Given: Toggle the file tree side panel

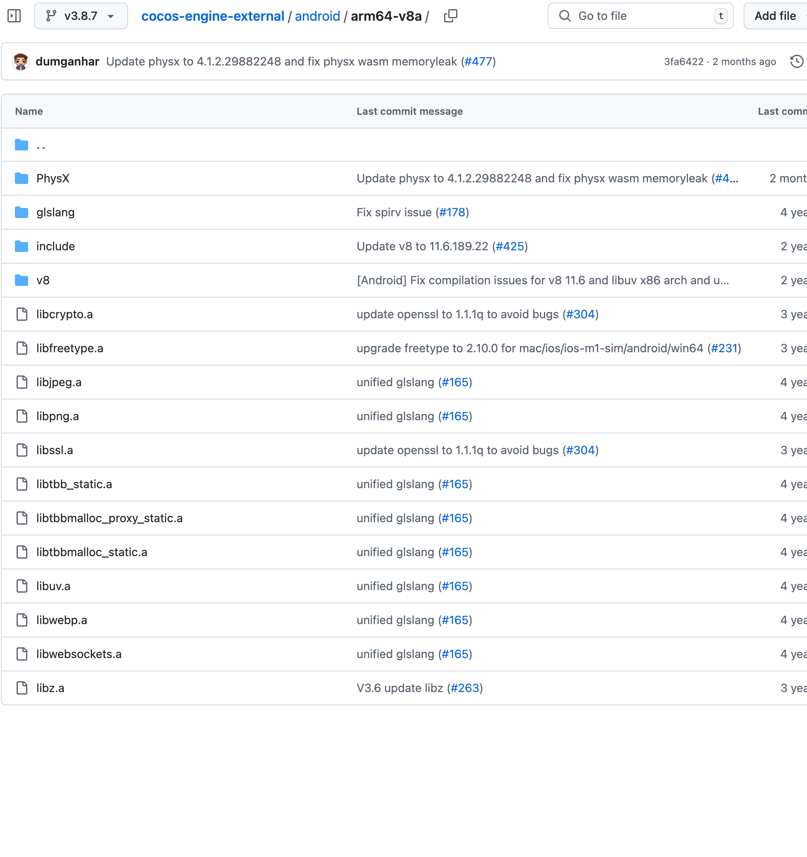Looking at the screenshot, I should (14, 16).
